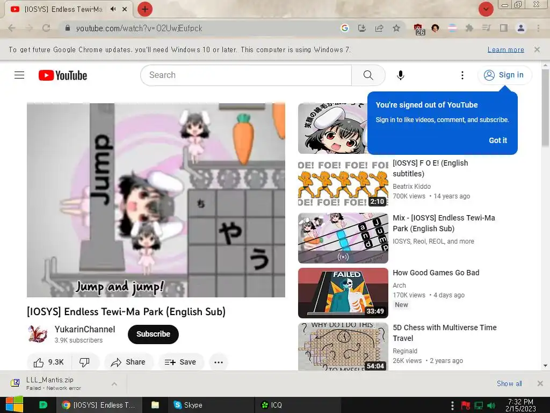Dismiss tooltip with Got it
The height and width of the screenshot is (413, 550).
pos(498,140)
